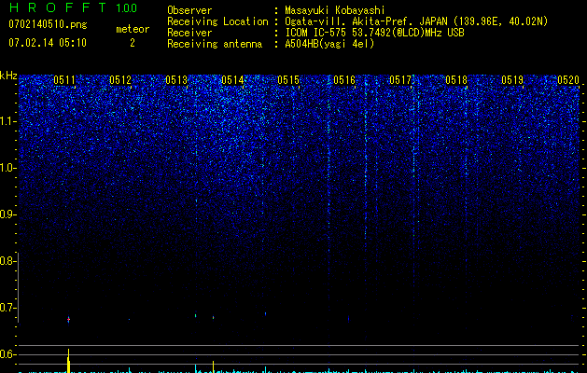Click the yellow power bar near 0513.5
This screenshot has height=373, width=587.
[213, 366]
